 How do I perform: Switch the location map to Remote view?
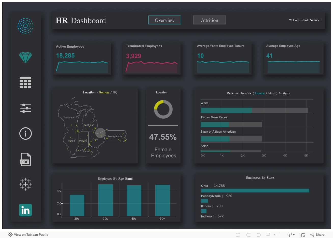(104, 92)
